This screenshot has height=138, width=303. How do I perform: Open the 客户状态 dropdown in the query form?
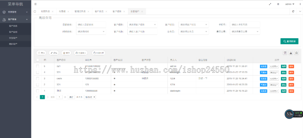[x=194, y=25]
